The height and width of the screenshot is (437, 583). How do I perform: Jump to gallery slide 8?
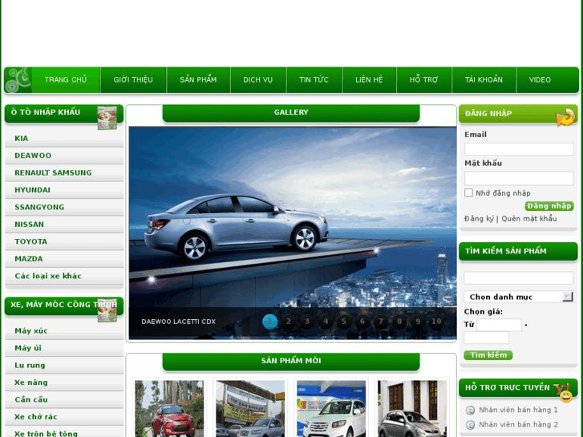[x=399, y=322]
